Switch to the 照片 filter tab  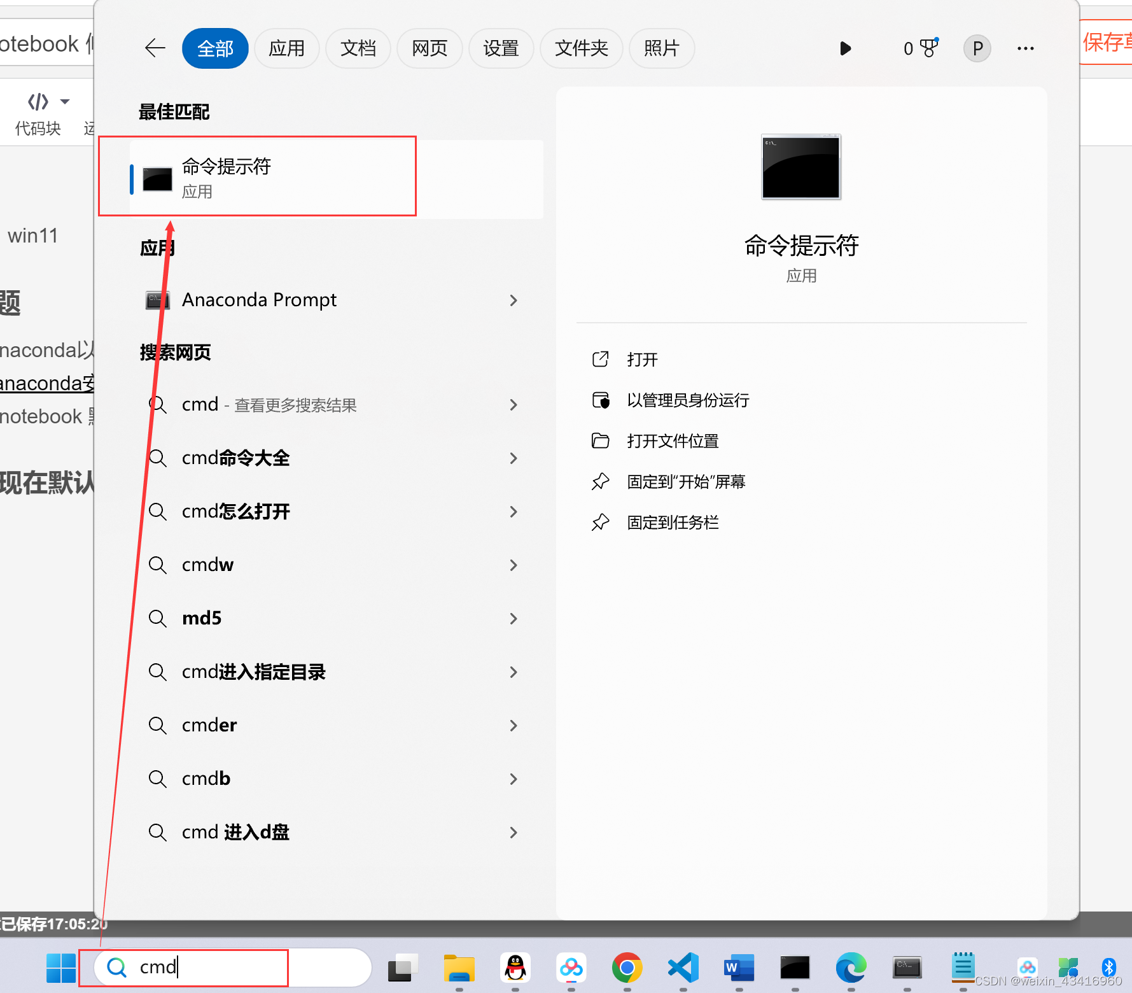click(662, 48)
